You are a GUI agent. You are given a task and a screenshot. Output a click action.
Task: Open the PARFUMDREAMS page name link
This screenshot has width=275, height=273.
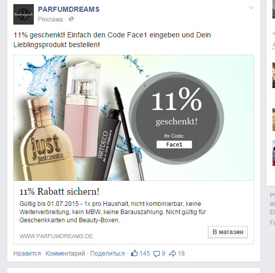point(69,9)
